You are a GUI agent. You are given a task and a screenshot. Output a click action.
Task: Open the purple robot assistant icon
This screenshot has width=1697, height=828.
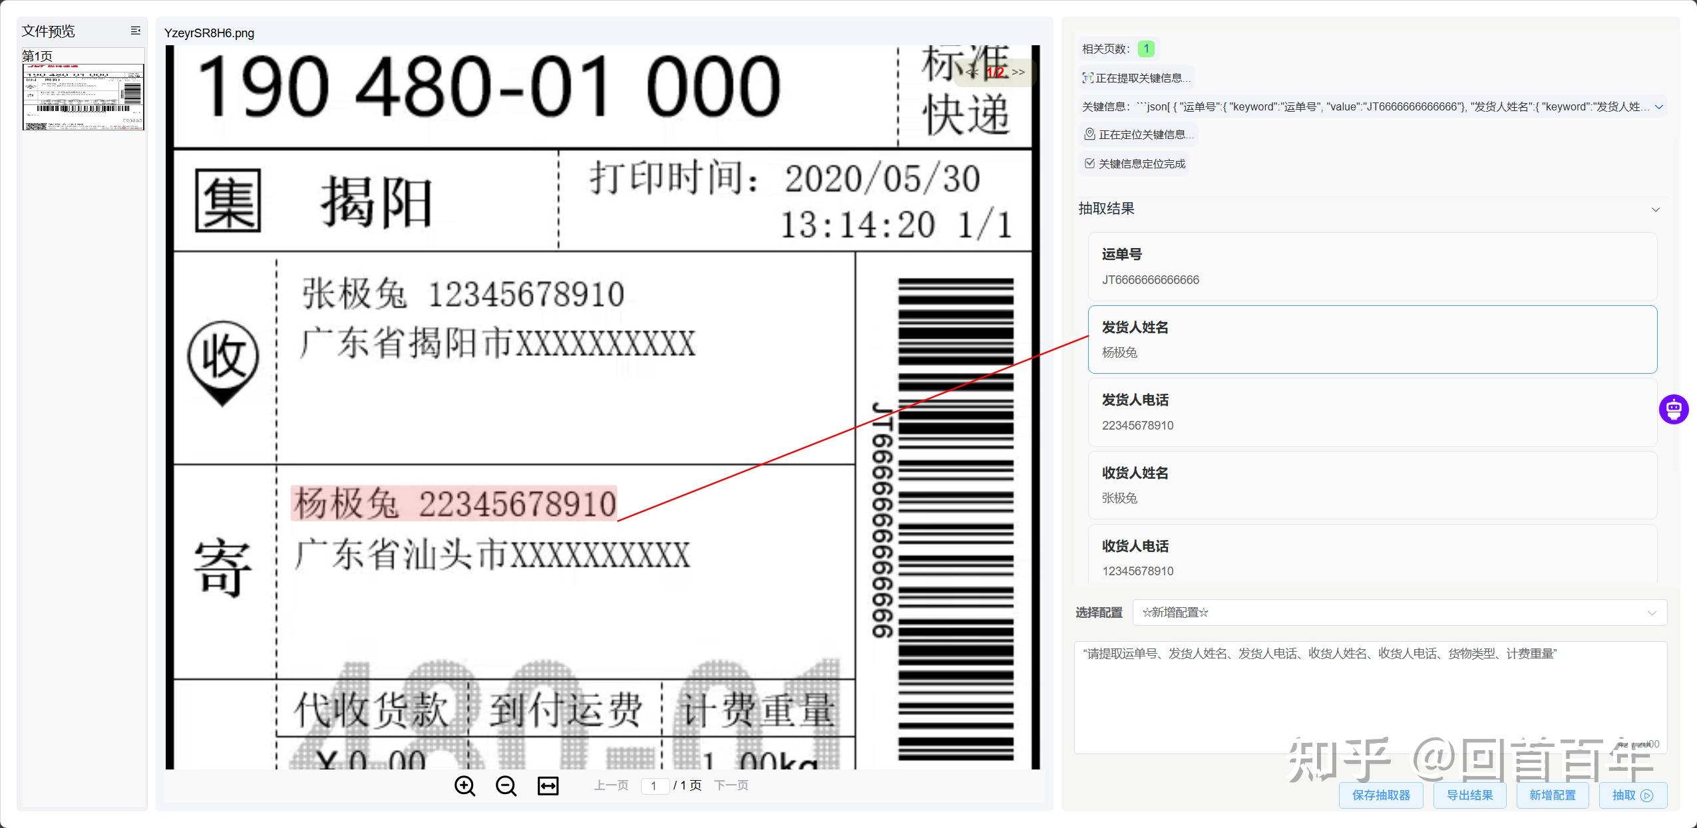coord(1674,409)
